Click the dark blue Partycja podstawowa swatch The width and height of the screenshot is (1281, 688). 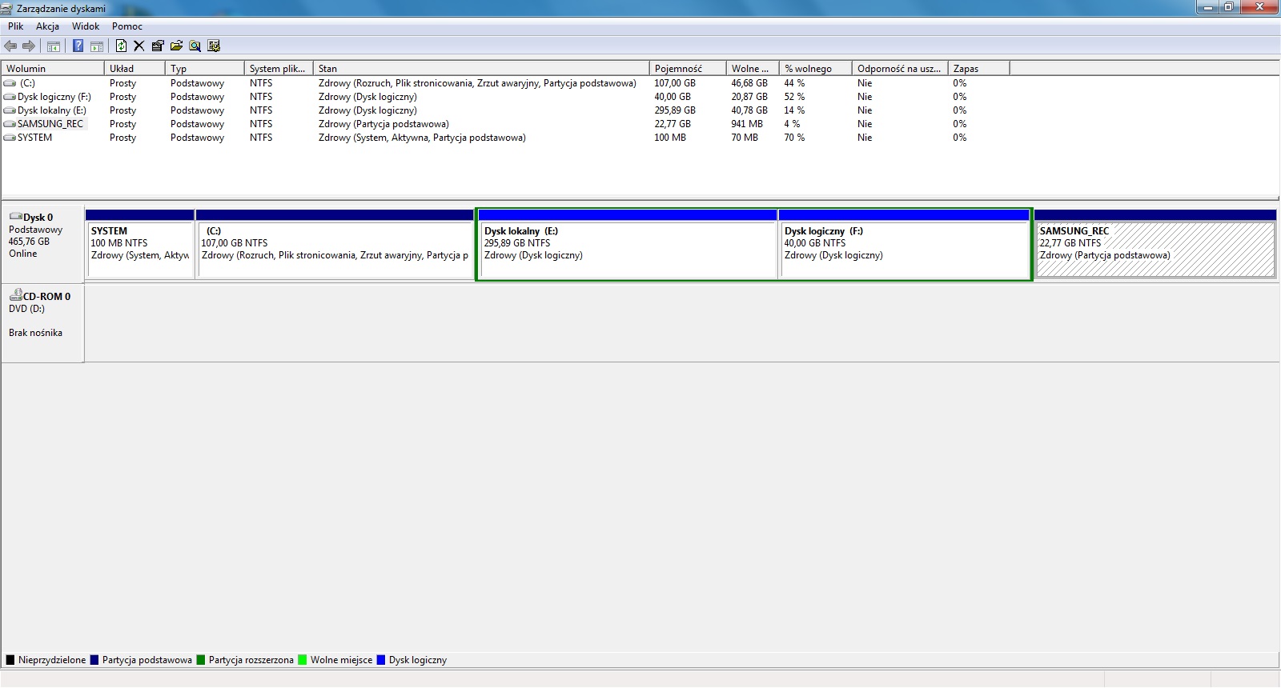click(94, 660)
